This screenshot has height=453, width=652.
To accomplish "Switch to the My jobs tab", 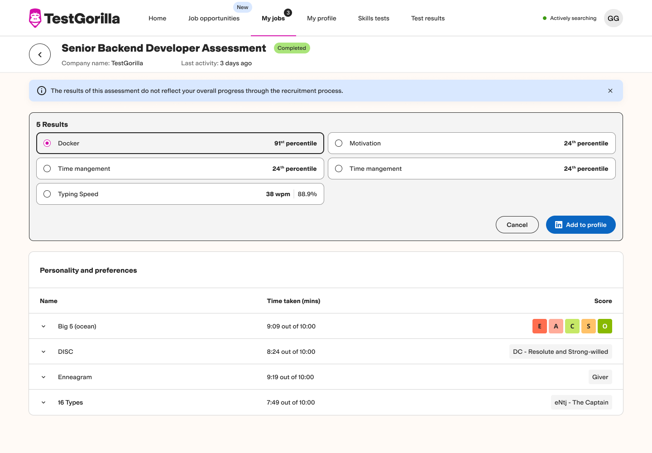I will point(273,18).
